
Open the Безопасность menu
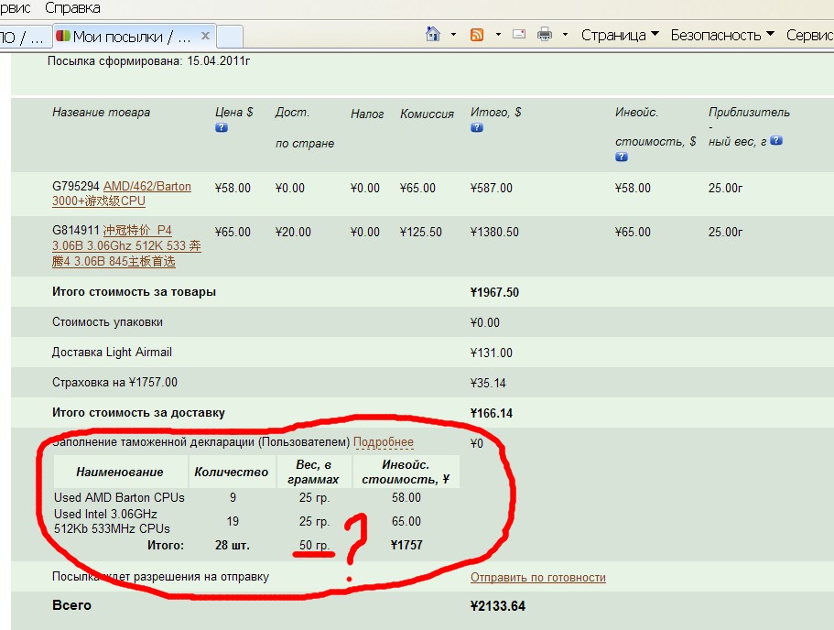point(721,35)
